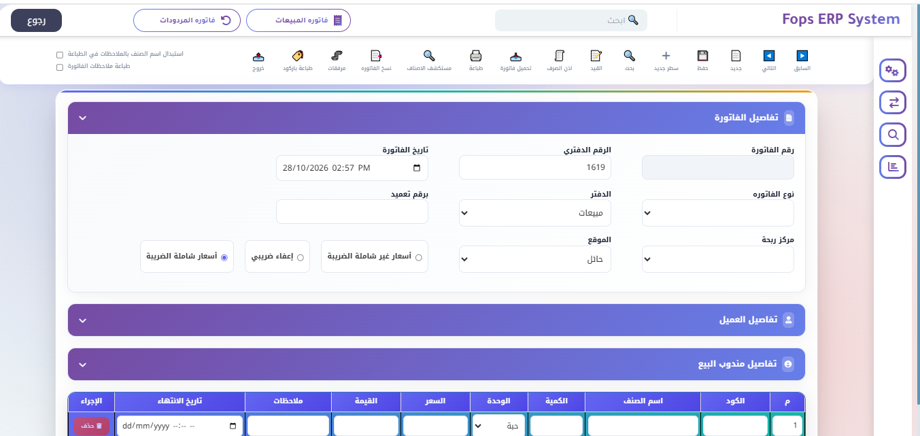Delete row 1 with 'حذف' button

pyautogui.click(x=91, y=426)
